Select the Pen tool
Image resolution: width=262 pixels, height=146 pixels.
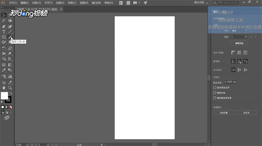tap(4, 27)
